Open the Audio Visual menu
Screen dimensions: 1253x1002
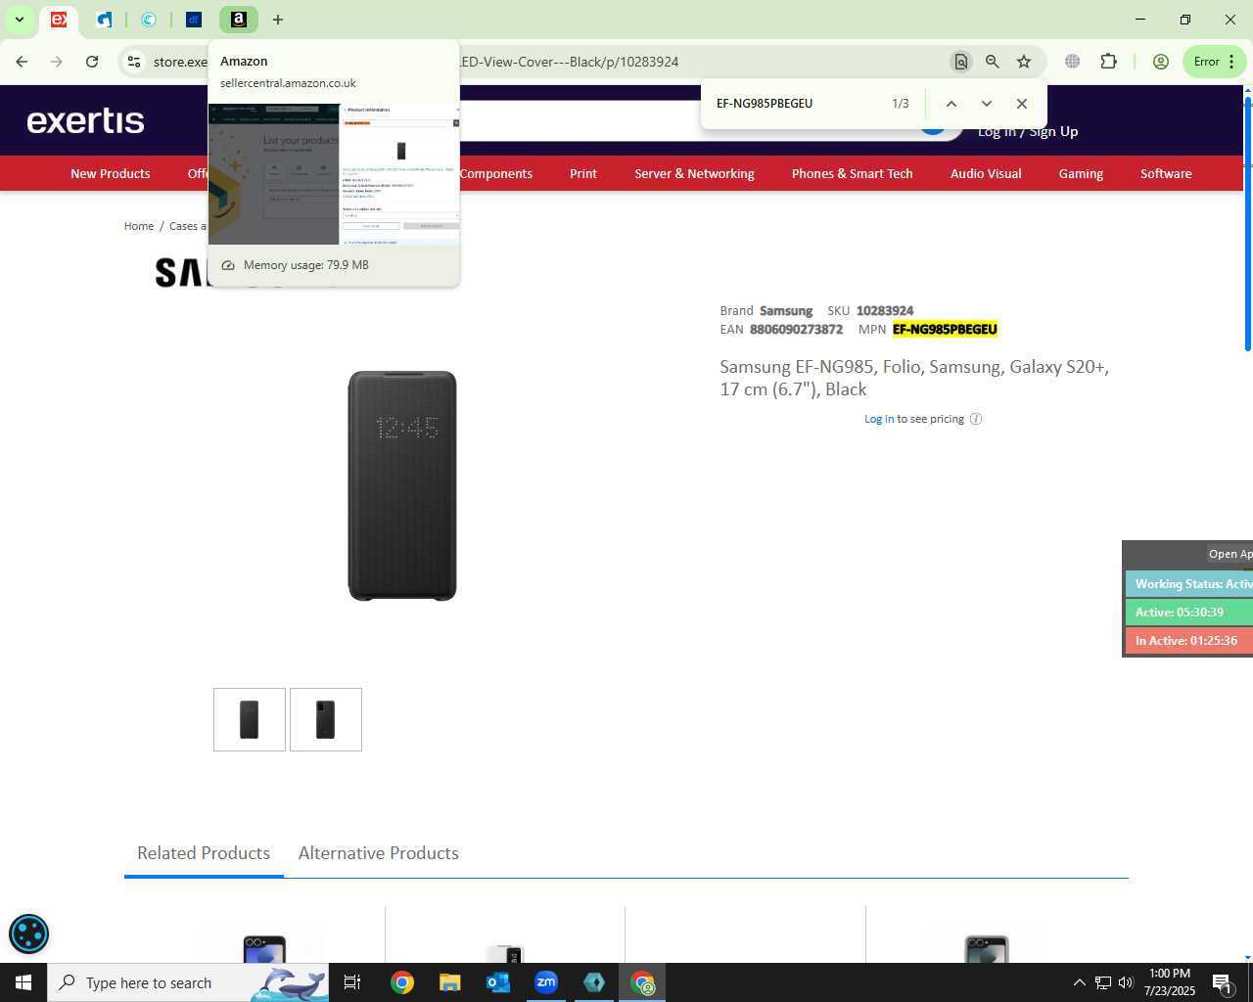point(986,173)
